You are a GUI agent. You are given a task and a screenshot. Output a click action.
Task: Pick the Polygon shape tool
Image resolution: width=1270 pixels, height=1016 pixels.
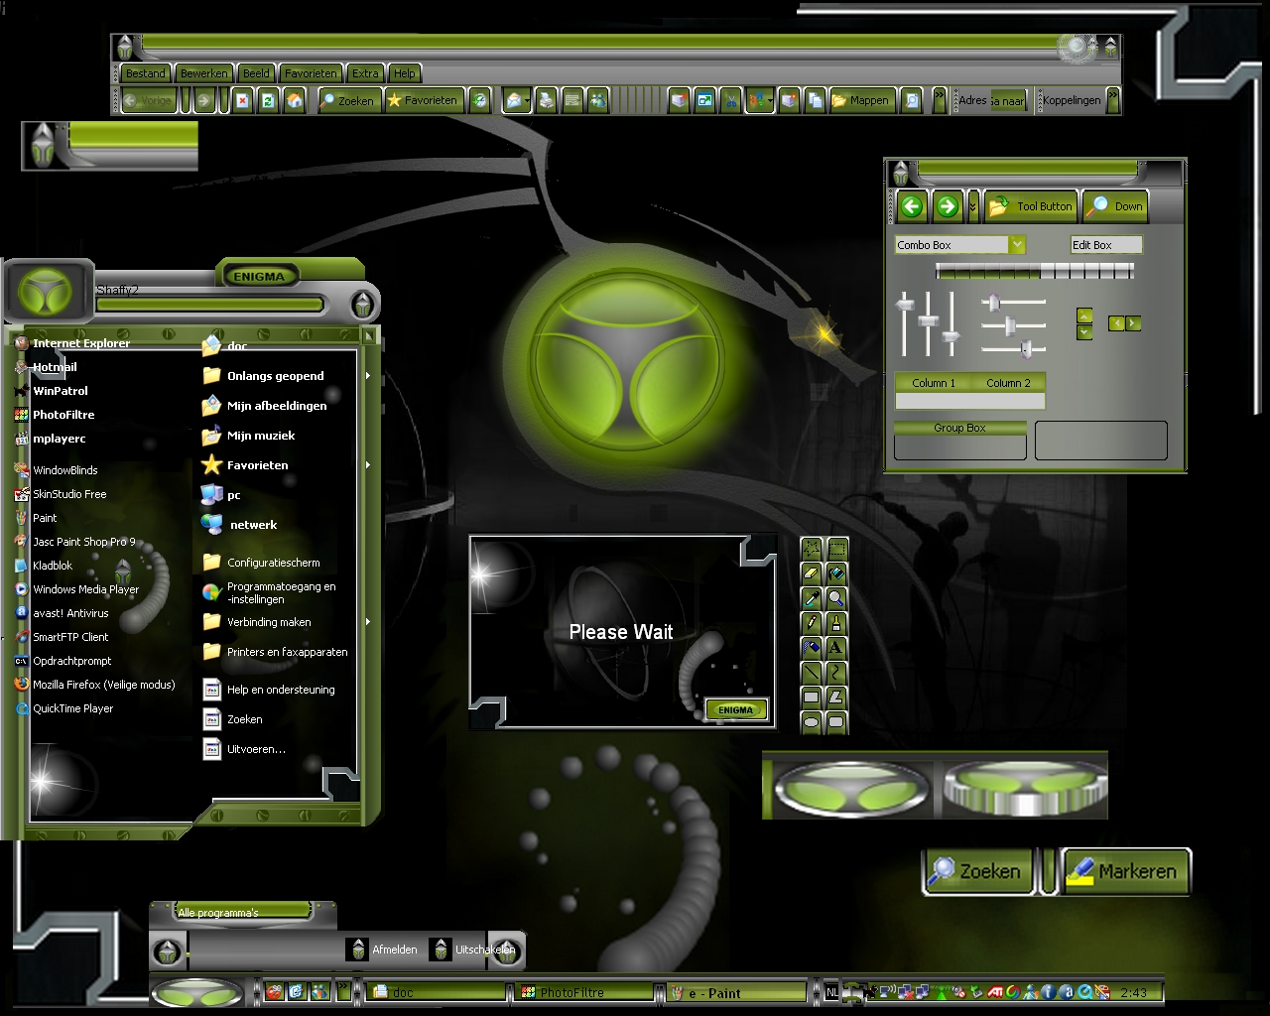(836, 698)
